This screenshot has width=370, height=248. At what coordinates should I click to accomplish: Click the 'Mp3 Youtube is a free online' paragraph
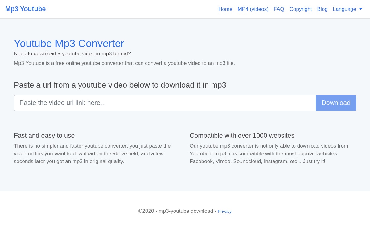(x=124, y=63)
